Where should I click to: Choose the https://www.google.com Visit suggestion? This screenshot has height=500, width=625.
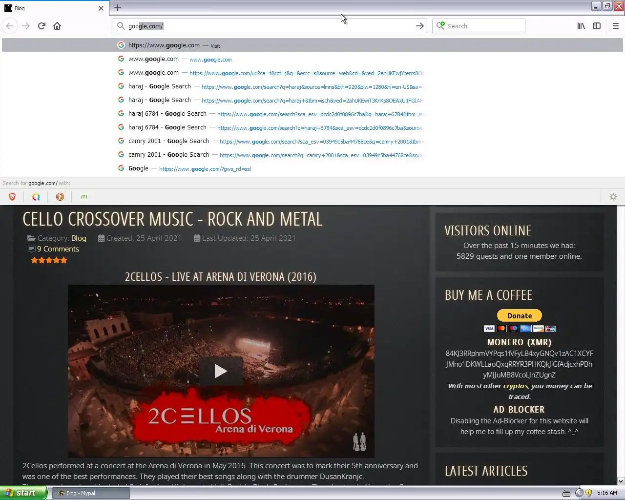point(312,45)
